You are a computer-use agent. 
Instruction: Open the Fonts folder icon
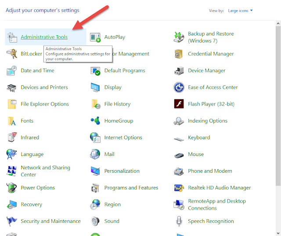[12, 121]
